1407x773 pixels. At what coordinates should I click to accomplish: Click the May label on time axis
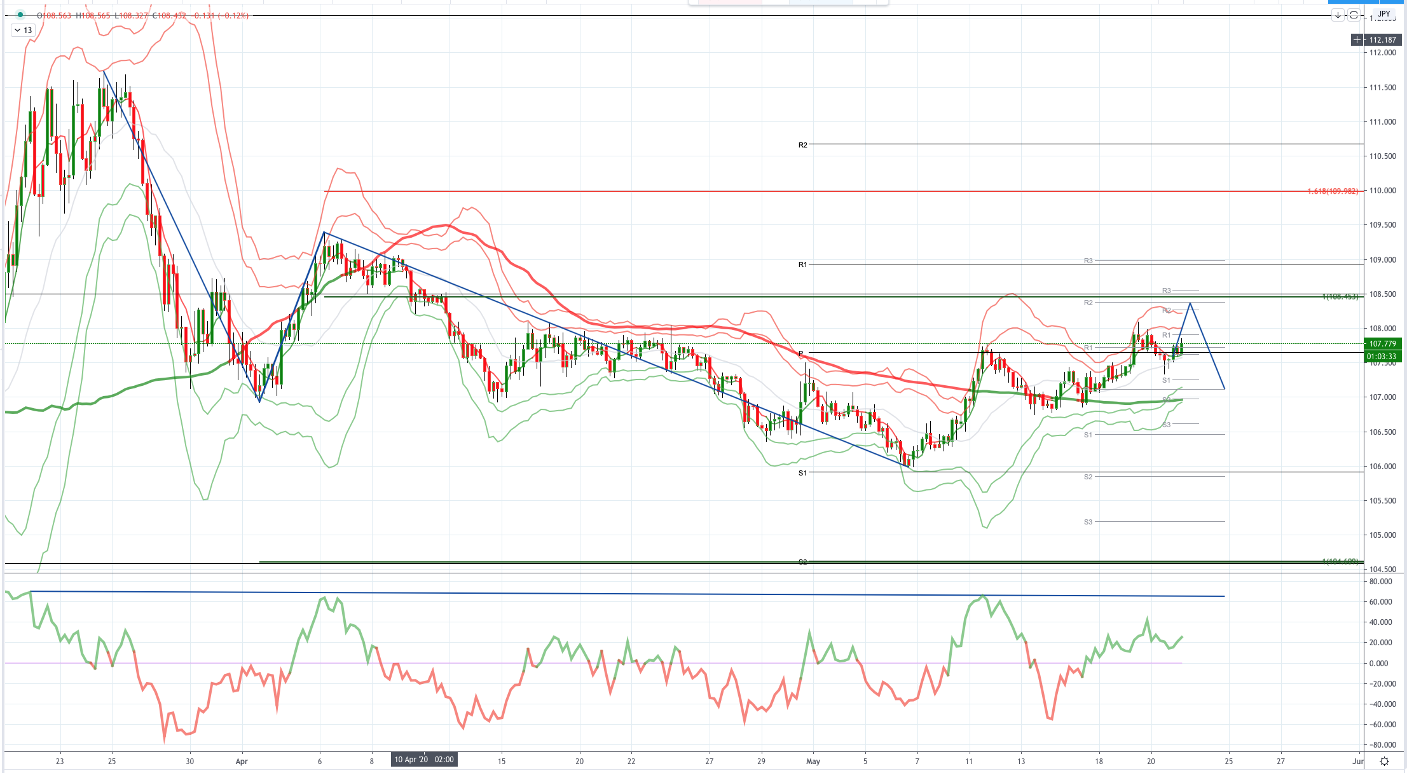813,761
